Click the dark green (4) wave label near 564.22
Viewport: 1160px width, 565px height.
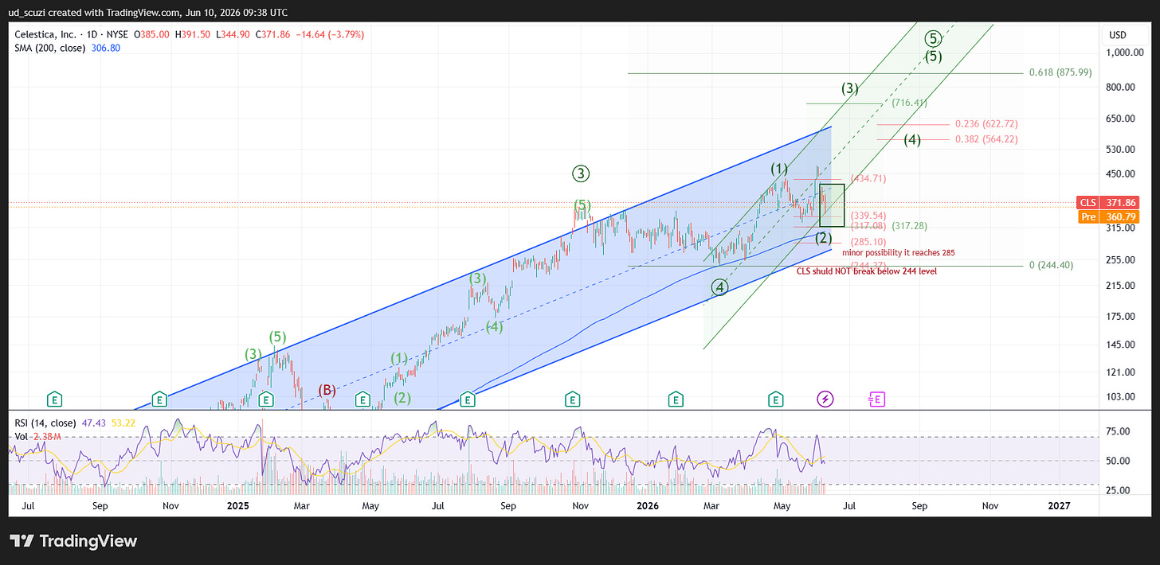pyautogui.click(x=912, y=140)
